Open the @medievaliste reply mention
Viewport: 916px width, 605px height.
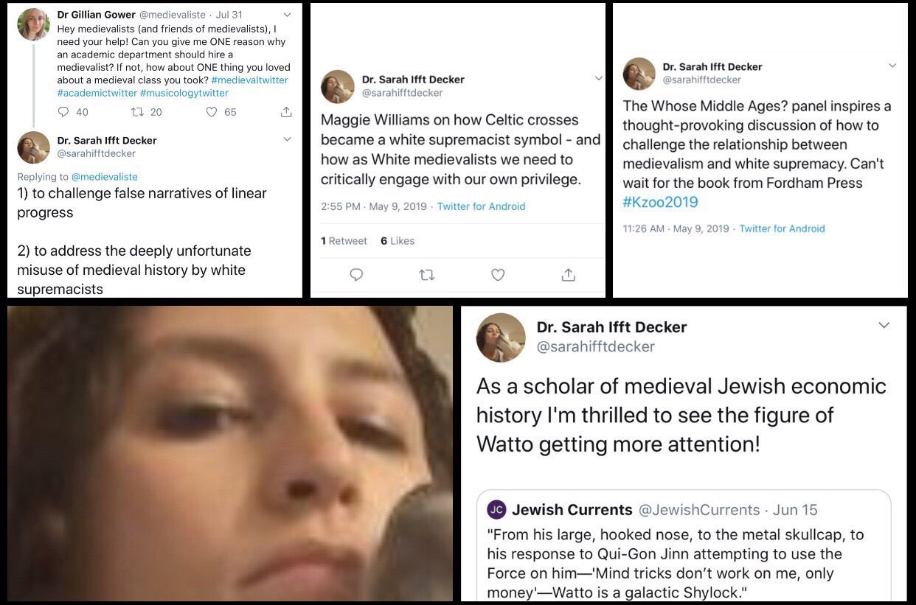(104, 177)
